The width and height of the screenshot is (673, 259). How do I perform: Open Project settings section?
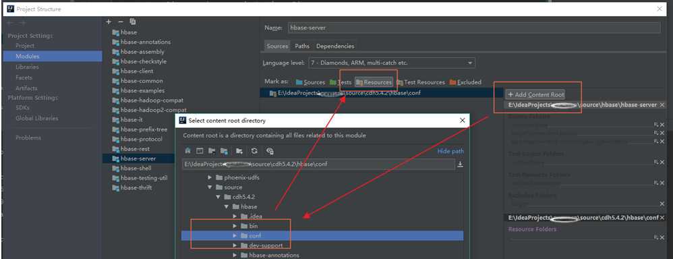pos(25,46)
